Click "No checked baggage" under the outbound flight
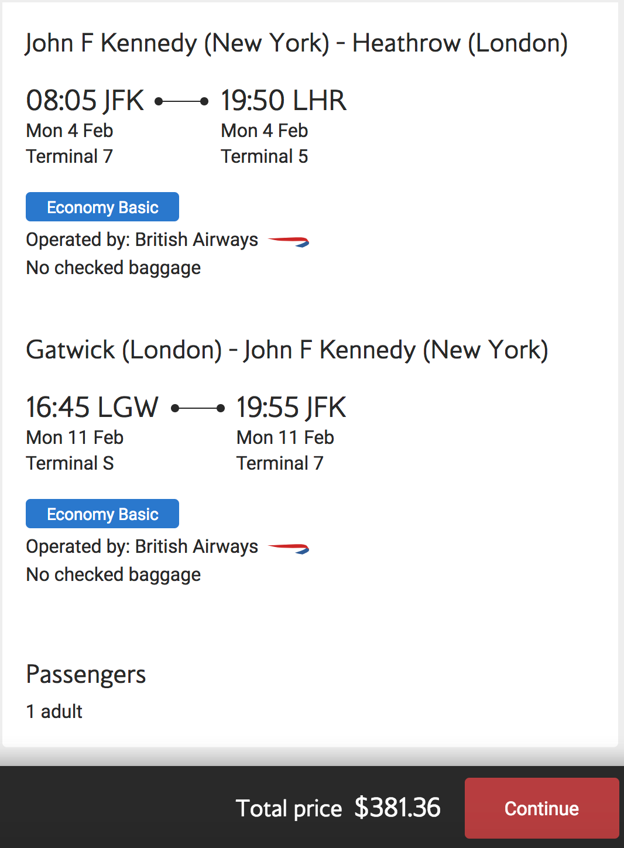This screenshot has height=848, width=624. click(114, 268)
